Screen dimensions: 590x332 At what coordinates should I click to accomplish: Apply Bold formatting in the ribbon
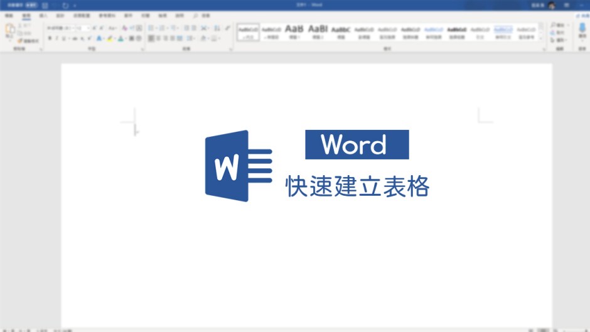click(50, 39)
